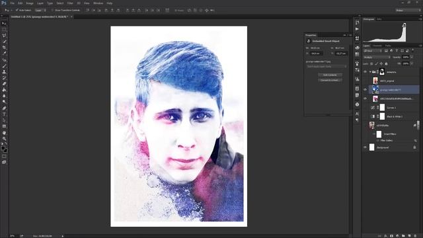The image size is (423, 238).
Task: Lock layer position icon
Action: click(x=381, y=63)
